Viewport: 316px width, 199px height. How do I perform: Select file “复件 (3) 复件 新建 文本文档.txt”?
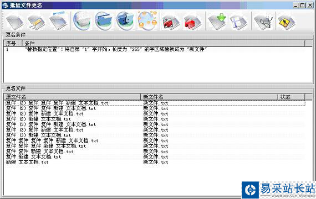click(44, 130)
